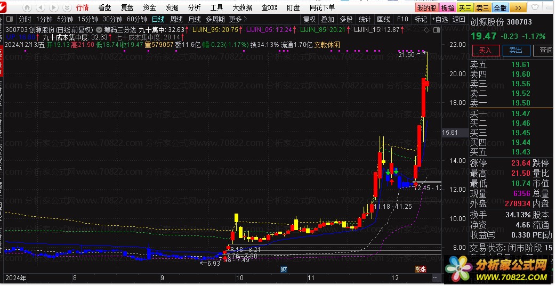Click the yellow 买三 button
This screenshot has width=556, height=286.
tap(465, 8)
